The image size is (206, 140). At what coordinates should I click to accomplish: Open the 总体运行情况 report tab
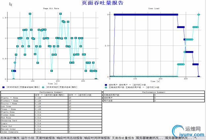point(10,138)
